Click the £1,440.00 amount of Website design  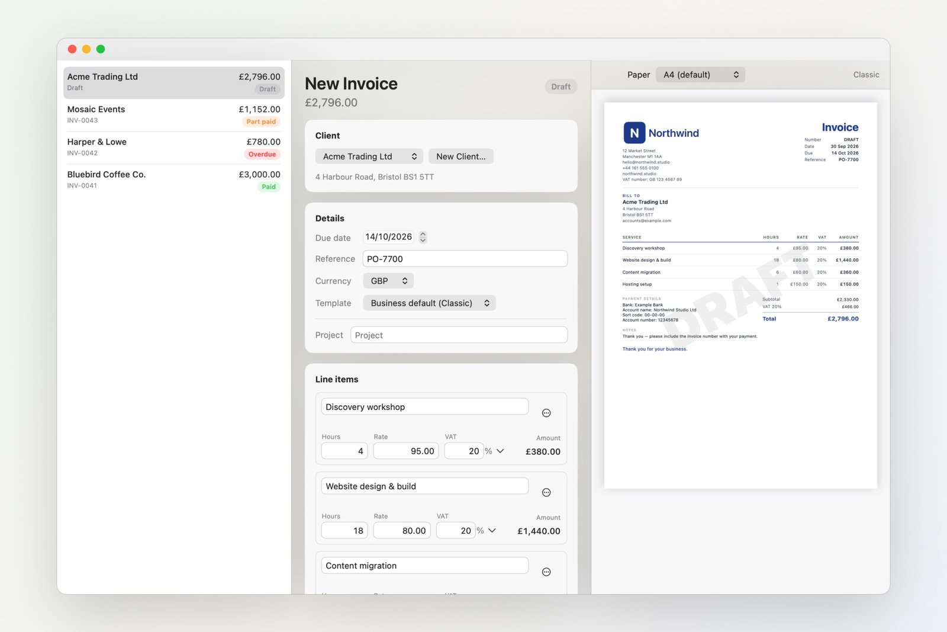(x=539, y=531)
